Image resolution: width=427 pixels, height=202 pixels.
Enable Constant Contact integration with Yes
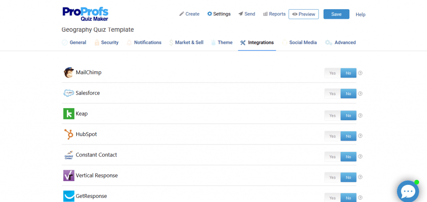pos(332,157)
